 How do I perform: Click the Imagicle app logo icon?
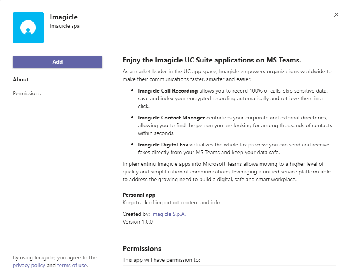point(28,28)
